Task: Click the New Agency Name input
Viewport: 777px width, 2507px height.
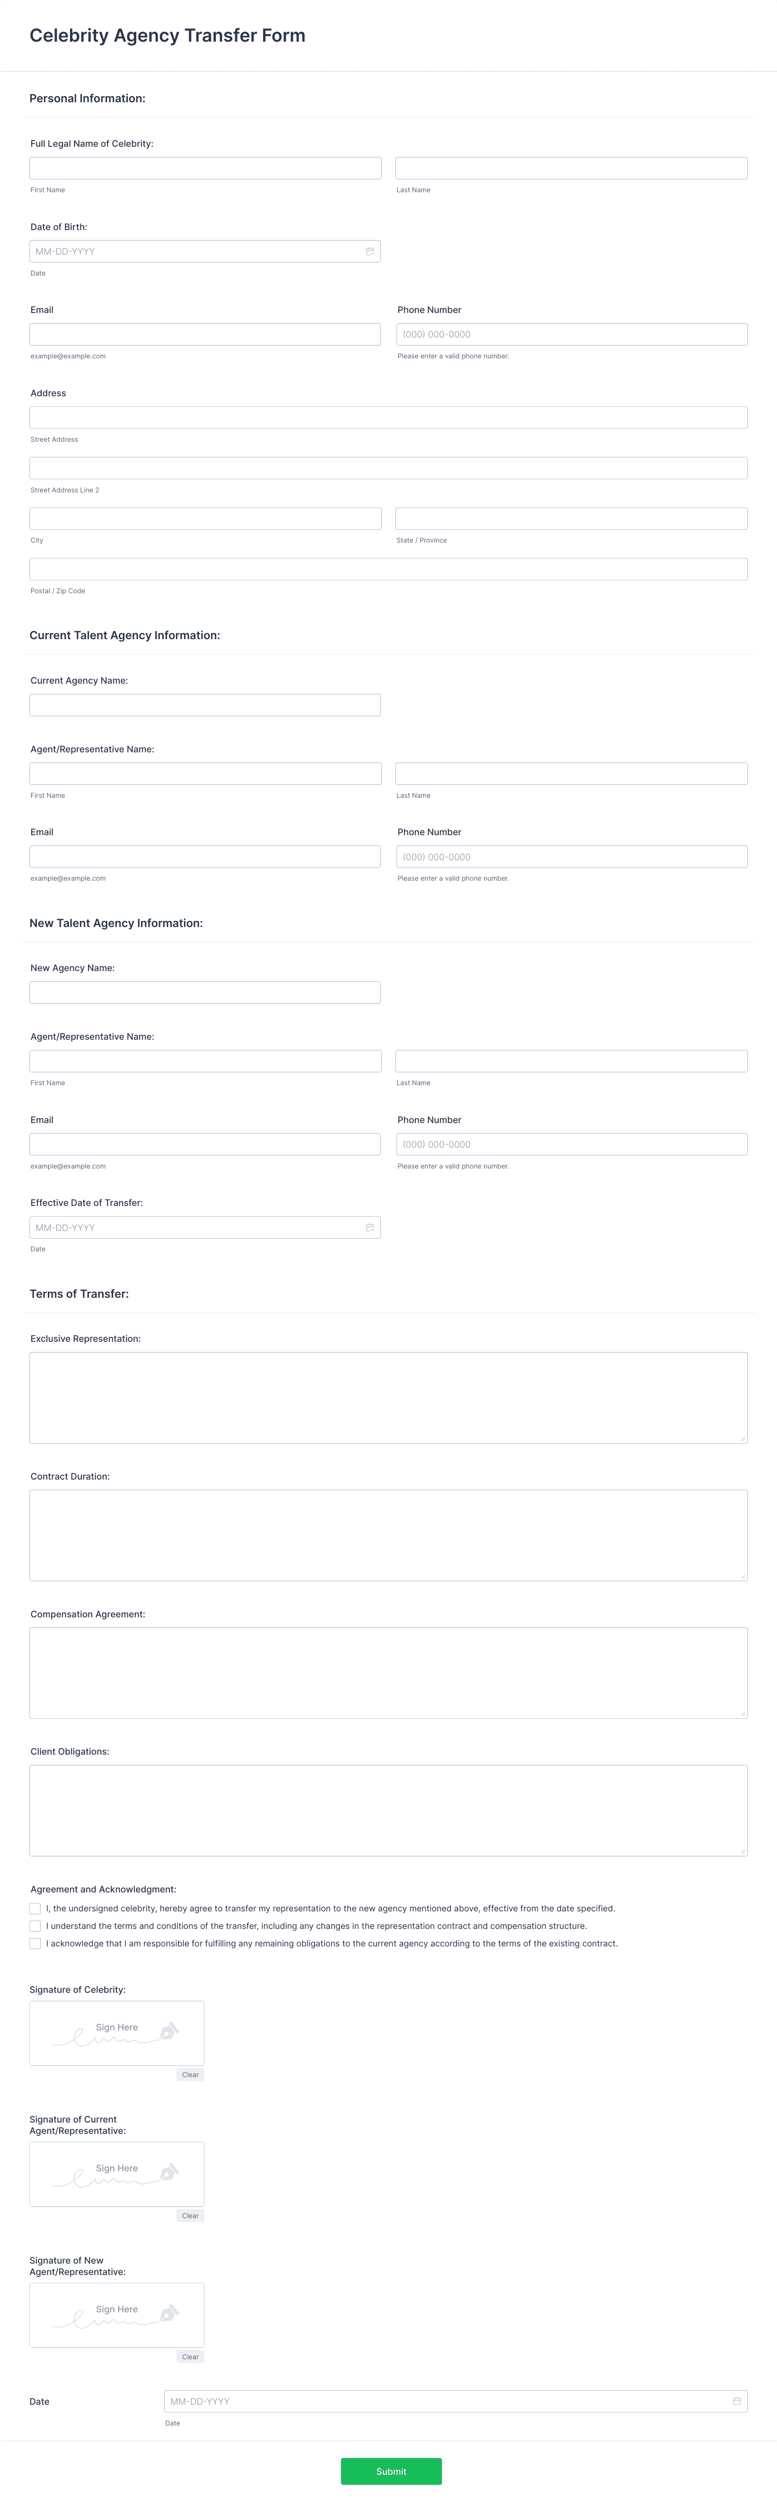Action: (205, 993)
